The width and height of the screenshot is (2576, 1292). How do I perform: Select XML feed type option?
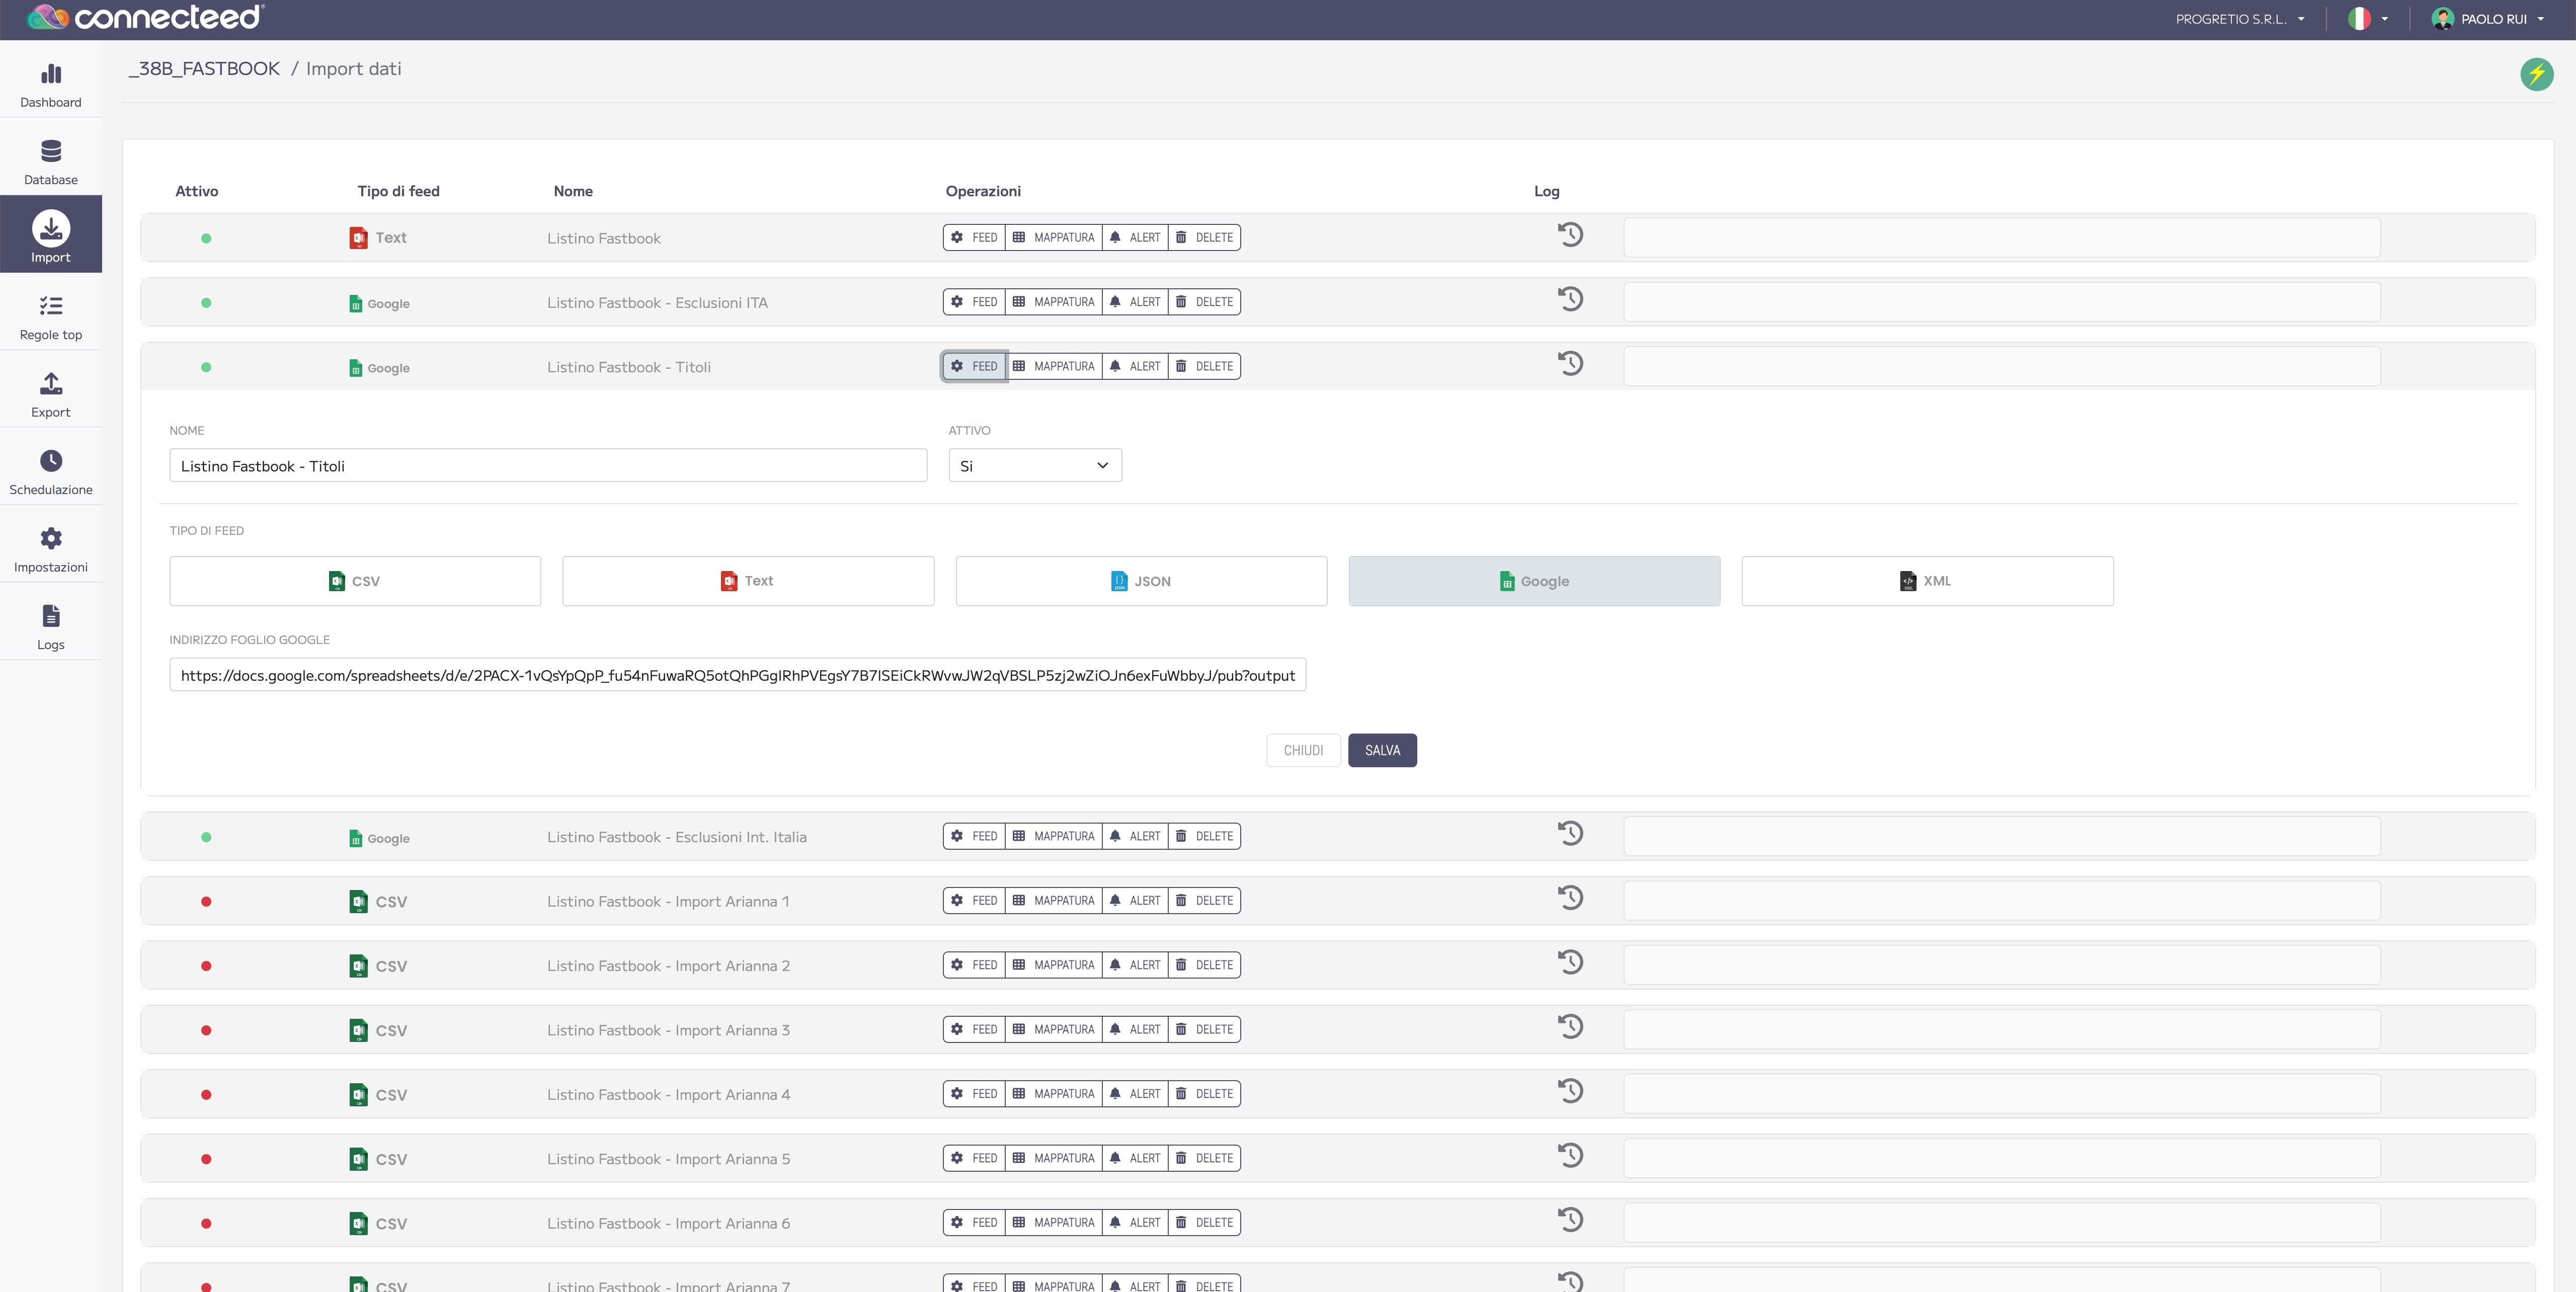point(1927,581)
